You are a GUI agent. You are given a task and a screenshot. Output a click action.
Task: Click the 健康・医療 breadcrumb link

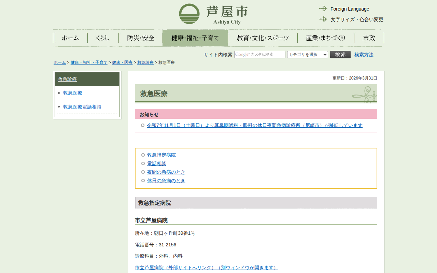tap(122, 62)
